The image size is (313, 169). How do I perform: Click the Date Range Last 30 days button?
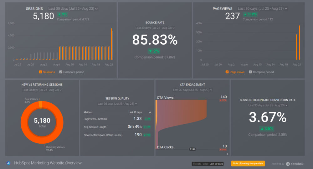[208, 164]
